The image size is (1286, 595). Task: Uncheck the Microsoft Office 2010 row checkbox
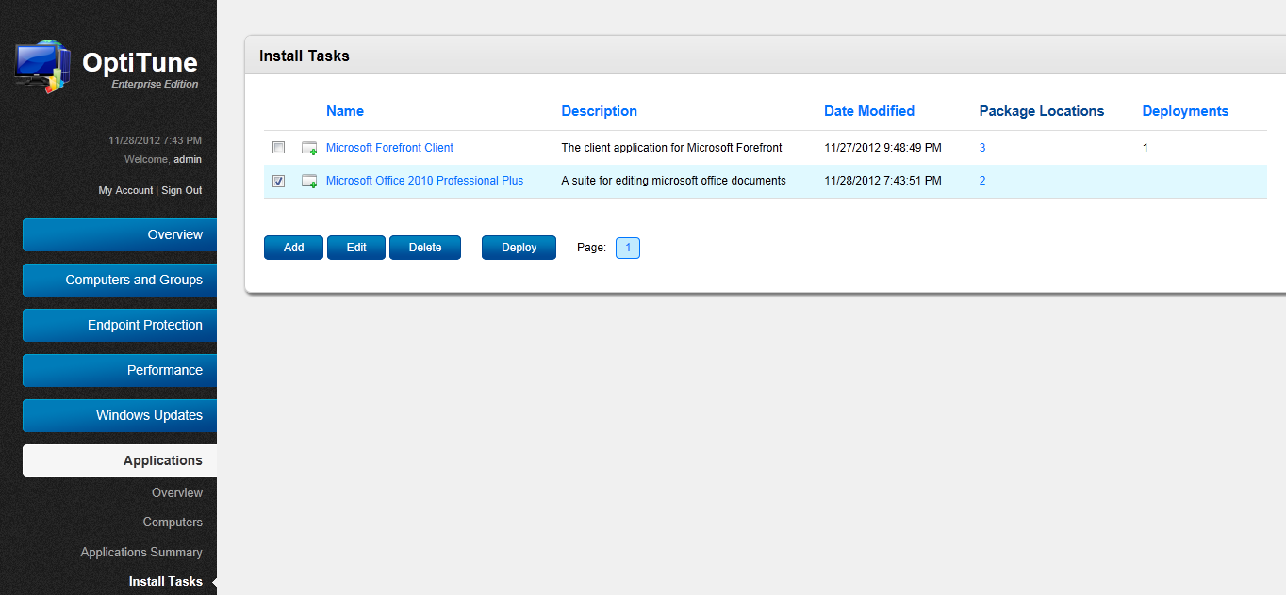coord(278,181)
